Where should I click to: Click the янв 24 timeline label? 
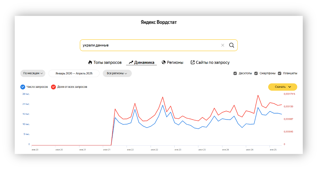click(226, 150)
